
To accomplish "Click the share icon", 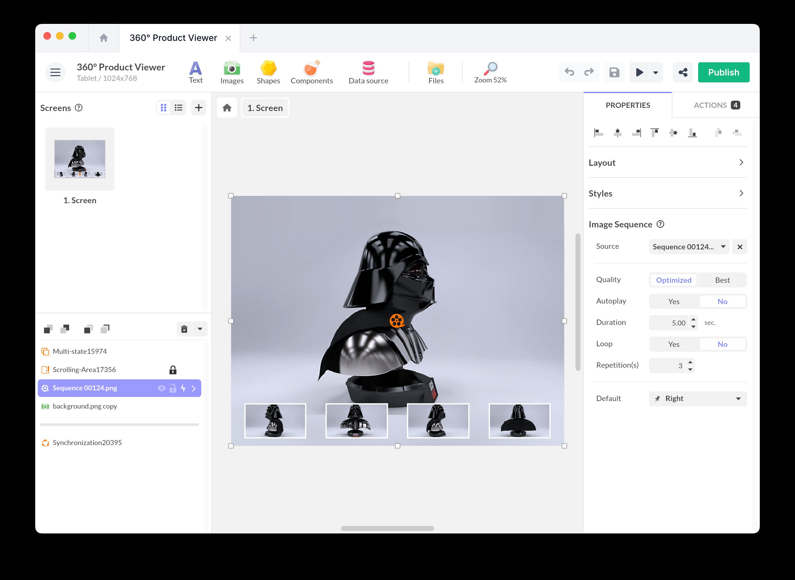I will tap(683, 72).
